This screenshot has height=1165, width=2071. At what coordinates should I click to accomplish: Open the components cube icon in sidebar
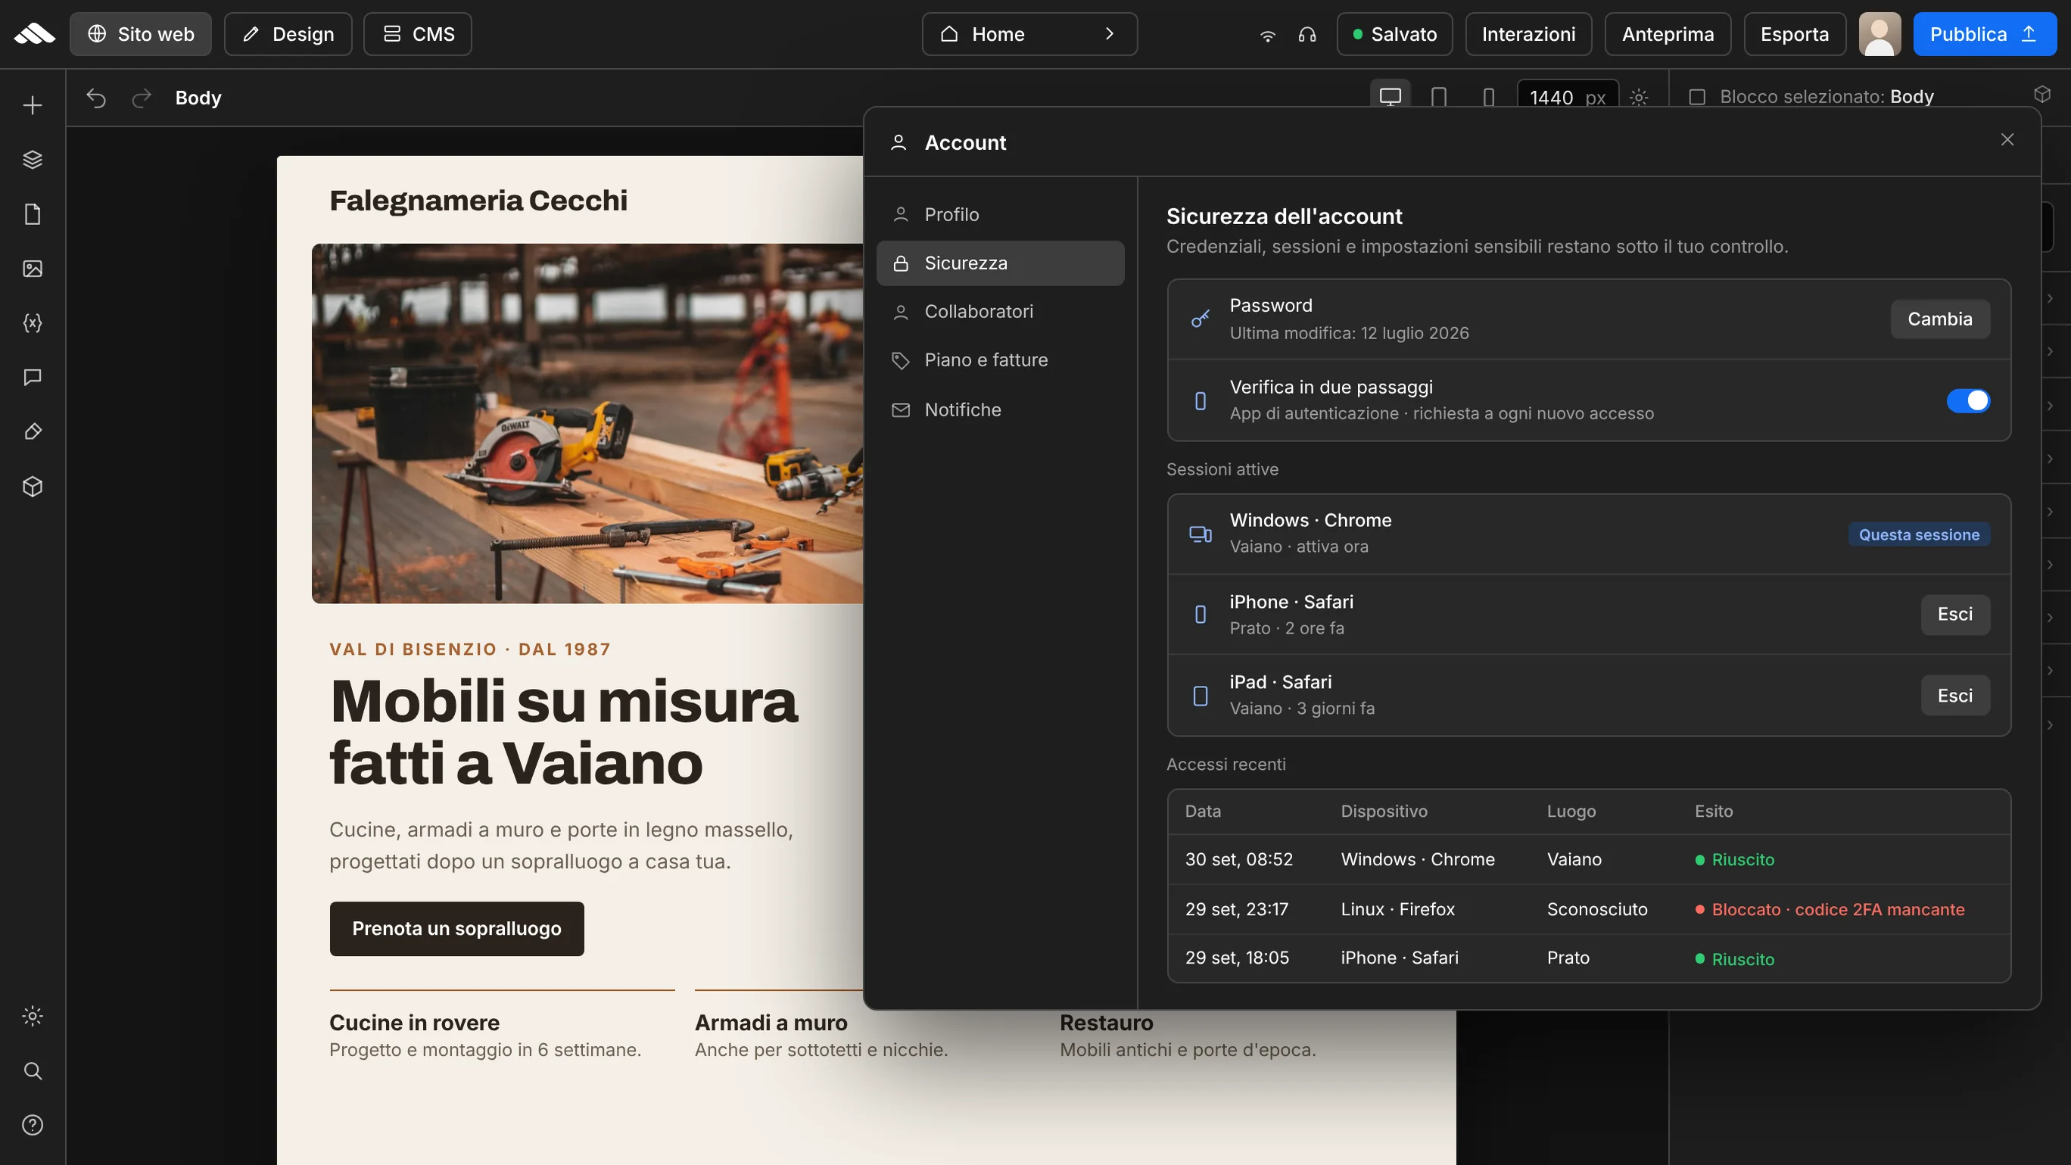coord(32,487)
